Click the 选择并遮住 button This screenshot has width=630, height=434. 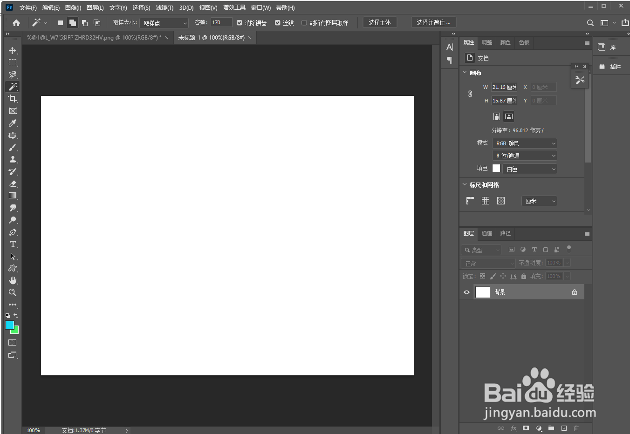(x=433, y=22)
